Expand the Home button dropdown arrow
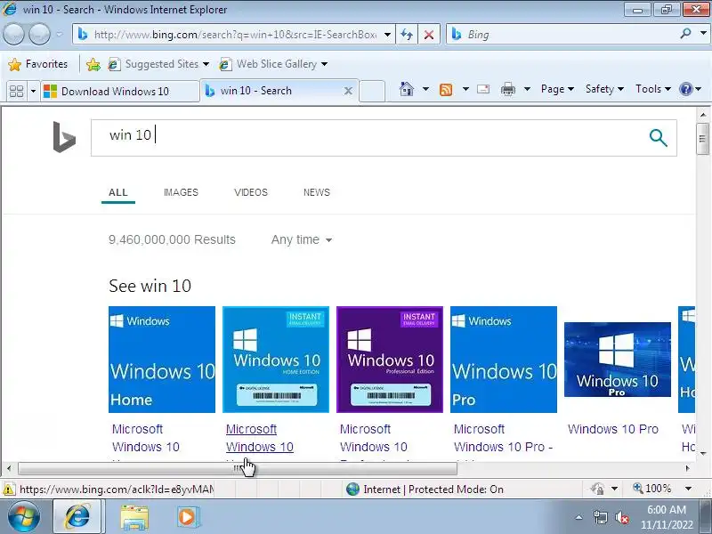Viewport: 712px width, 534px height. pos(425,89)
